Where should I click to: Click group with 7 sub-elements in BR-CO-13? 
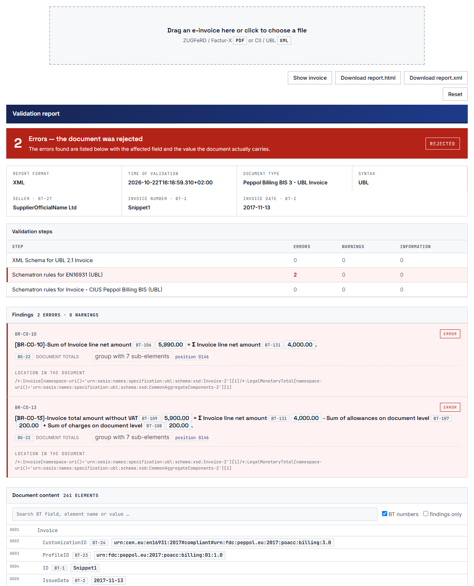point(132,437)
